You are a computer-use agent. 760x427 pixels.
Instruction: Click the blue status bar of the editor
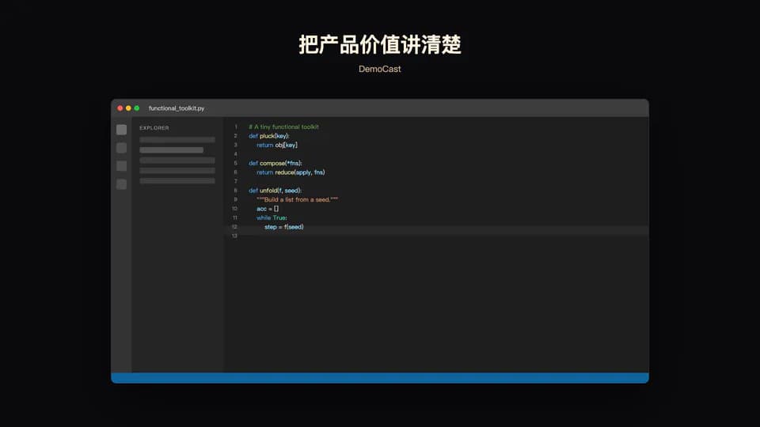[380, 378]
